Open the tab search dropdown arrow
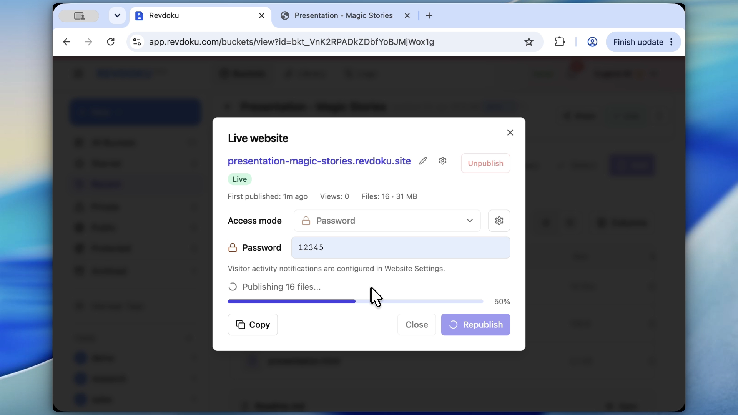This screenshot has height=415, width=738. 117,16
